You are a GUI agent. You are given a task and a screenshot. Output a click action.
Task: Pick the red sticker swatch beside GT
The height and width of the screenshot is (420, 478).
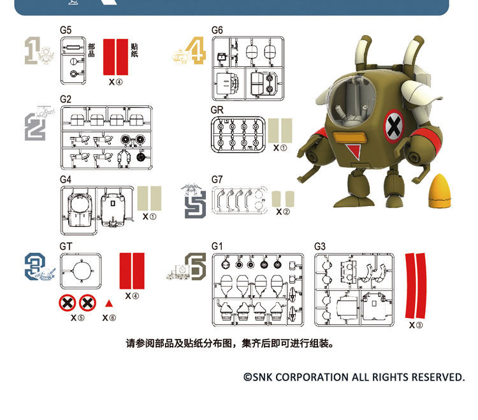tap(132, 271)
